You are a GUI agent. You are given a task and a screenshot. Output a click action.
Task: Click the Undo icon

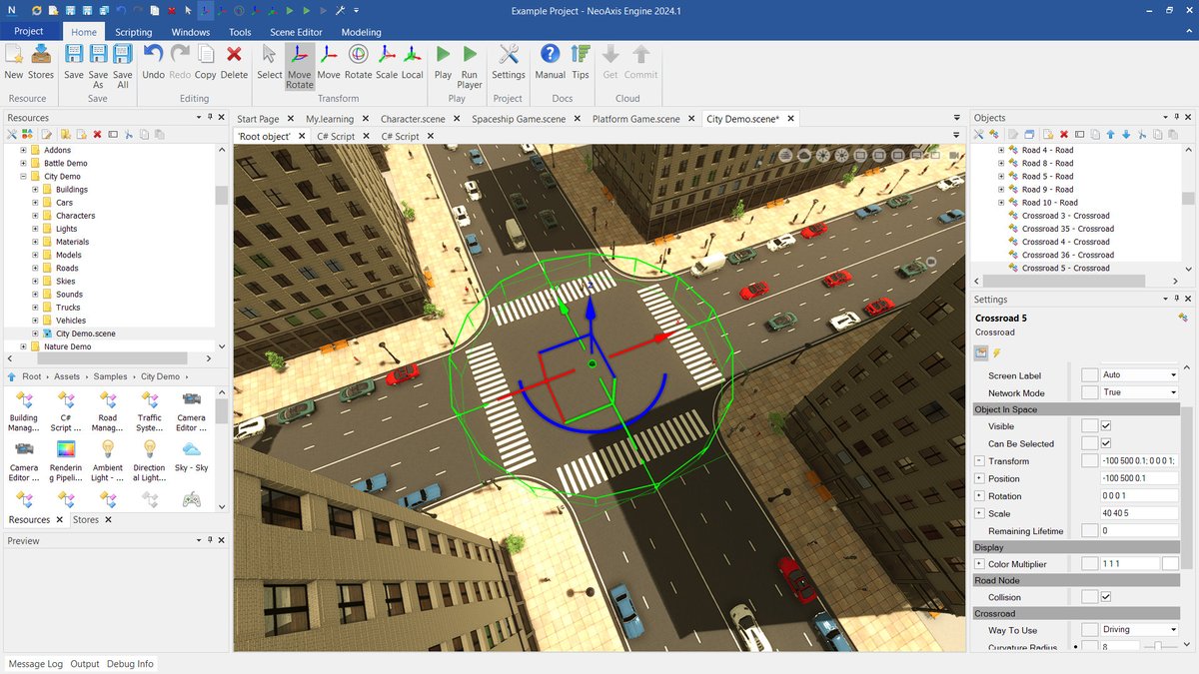pos(153,62)
